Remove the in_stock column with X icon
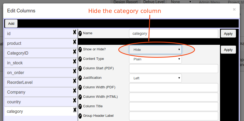This screenshot has width=244, height=121. tap(75, 62)
